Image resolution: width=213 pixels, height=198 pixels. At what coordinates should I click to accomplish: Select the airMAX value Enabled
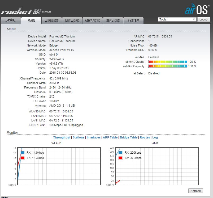click(x=153, y=57)
